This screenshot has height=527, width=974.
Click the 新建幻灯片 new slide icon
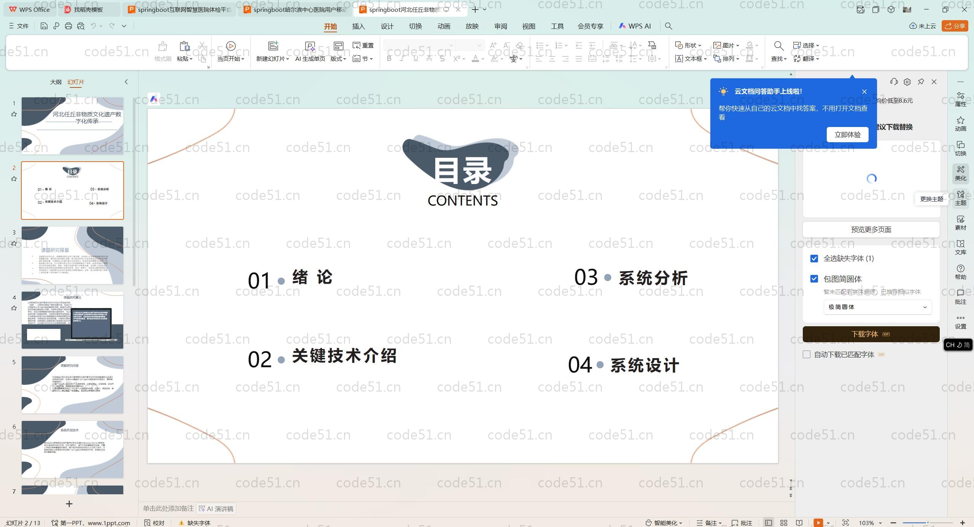273,46
